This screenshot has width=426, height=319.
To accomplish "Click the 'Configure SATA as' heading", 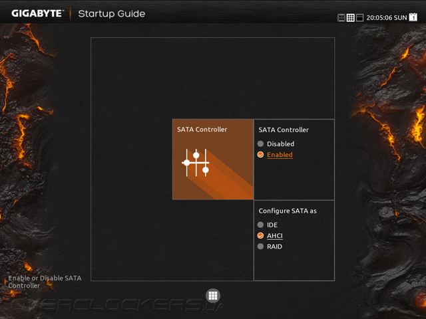I will pyautogui.click(x=288, y=211).
